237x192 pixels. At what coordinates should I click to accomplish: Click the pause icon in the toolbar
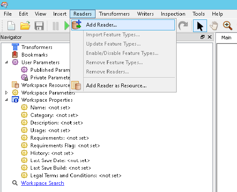click(x=55, y=26)
